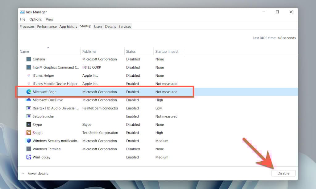Click Last BIOS time 4.8 seconds
316x189 pixels.
[274, 38]
